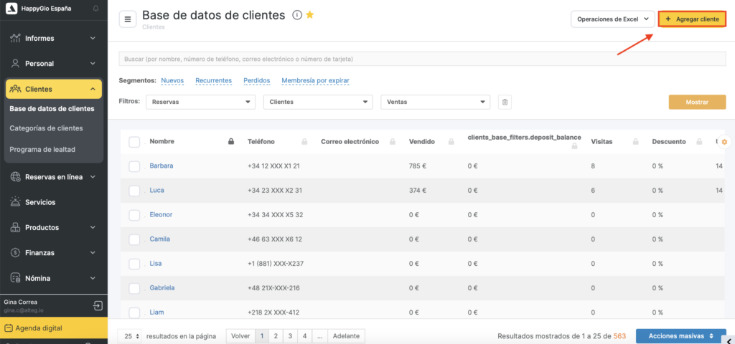735x344 pixels.
Task: Open column settings gear icon
Action: [724, 142]
